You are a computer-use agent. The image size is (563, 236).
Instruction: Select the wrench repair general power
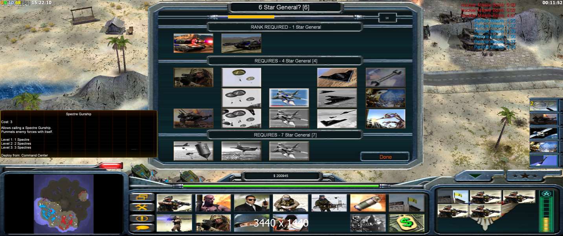tap(385, 77)
